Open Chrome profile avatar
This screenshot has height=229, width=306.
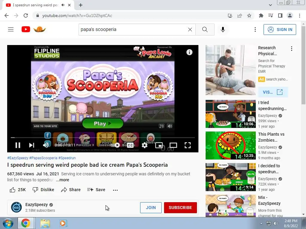(x=290, y=16)
